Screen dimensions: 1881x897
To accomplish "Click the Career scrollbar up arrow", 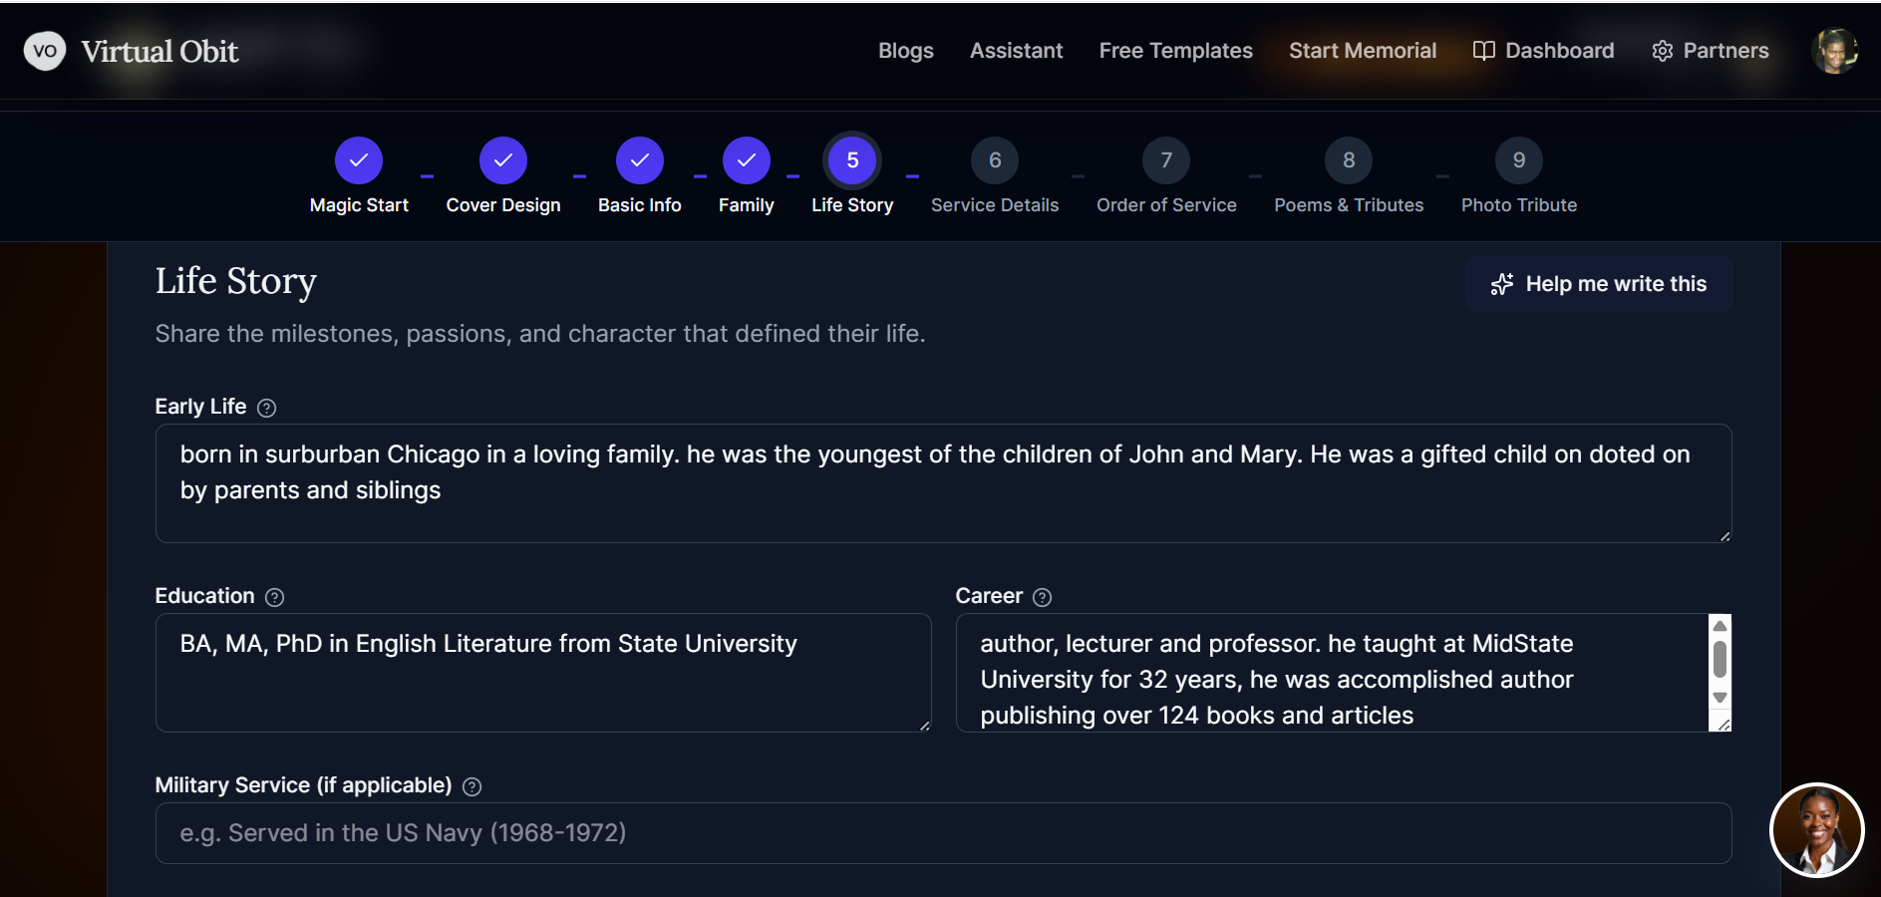I will [1720, 626].
